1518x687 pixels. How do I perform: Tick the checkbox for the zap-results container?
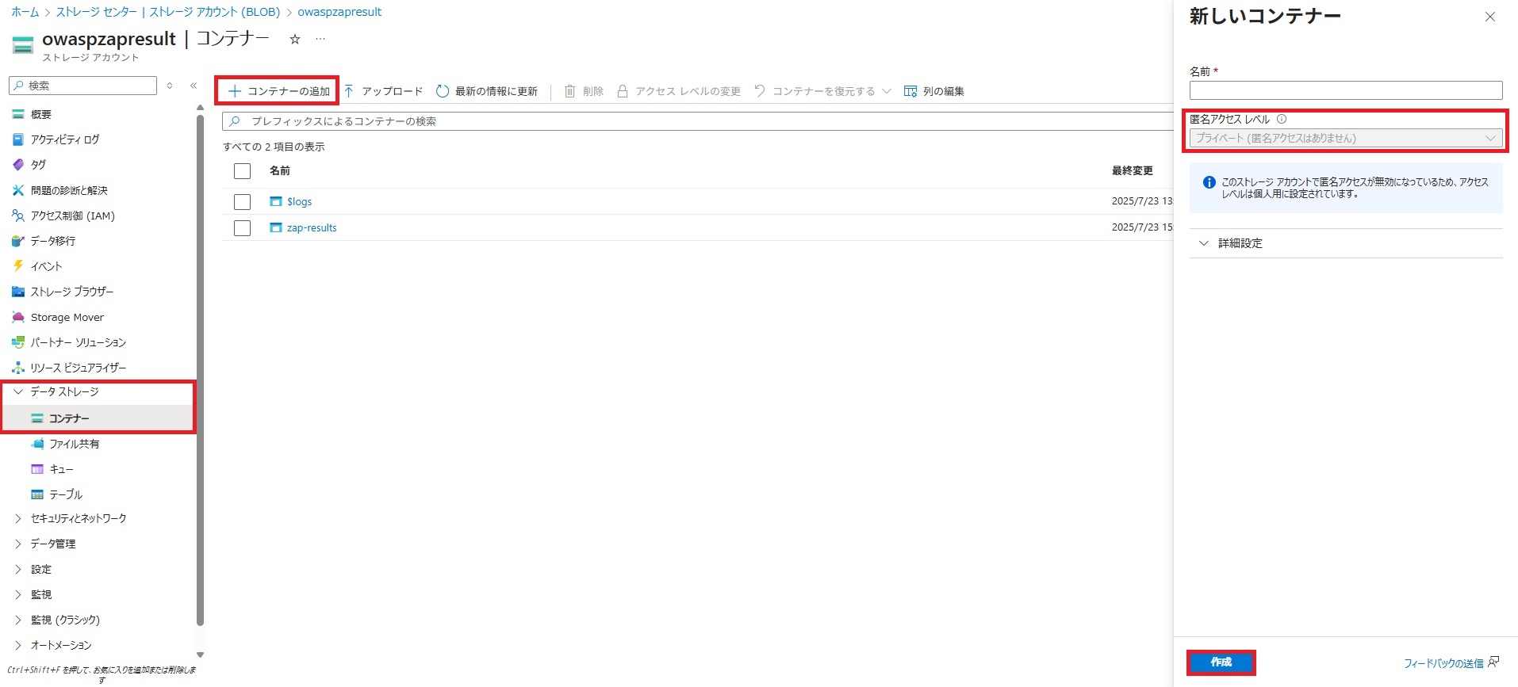click(x=243, y=228)
